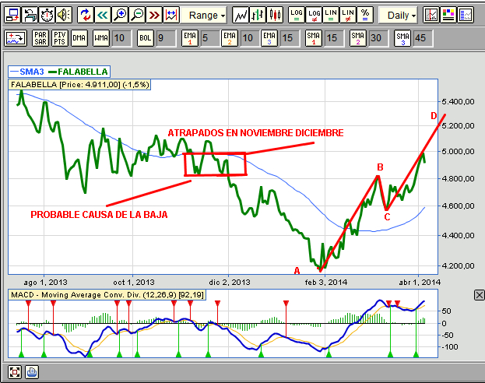Toggle LIN not-equal scale button
The height and width of the screenshot is (383, 485).
pyautogui.click(x=348, y=15)
